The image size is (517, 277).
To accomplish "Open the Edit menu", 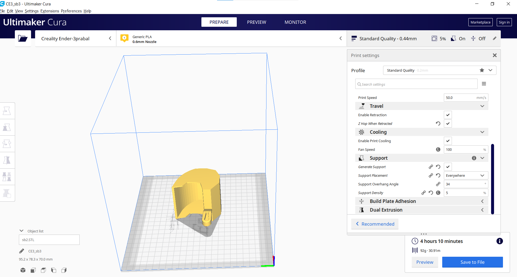I will point(10,11).
